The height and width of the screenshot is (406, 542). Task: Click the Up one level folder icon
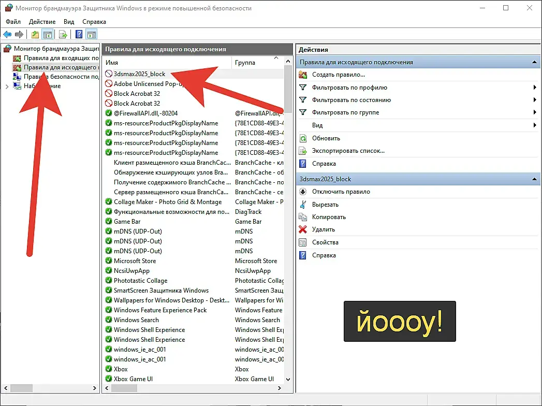pyautogui.click(x=35, y=34)
